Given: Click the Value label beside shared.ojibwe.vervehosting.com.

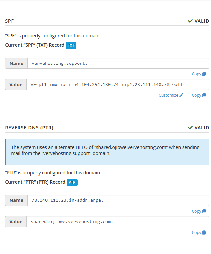Looking at the screenshot, I should pyautogui.click(x=16, y=222).
